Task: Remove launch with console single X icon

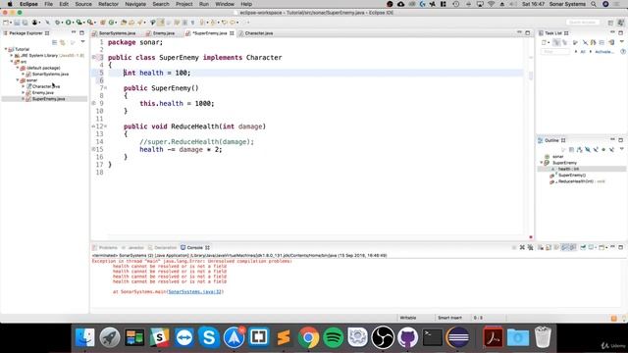Action: point(522,247)
